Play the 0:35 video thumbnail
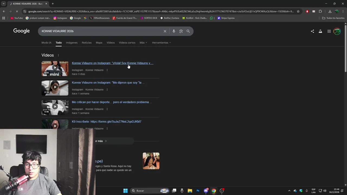 [x=55, y=88]
